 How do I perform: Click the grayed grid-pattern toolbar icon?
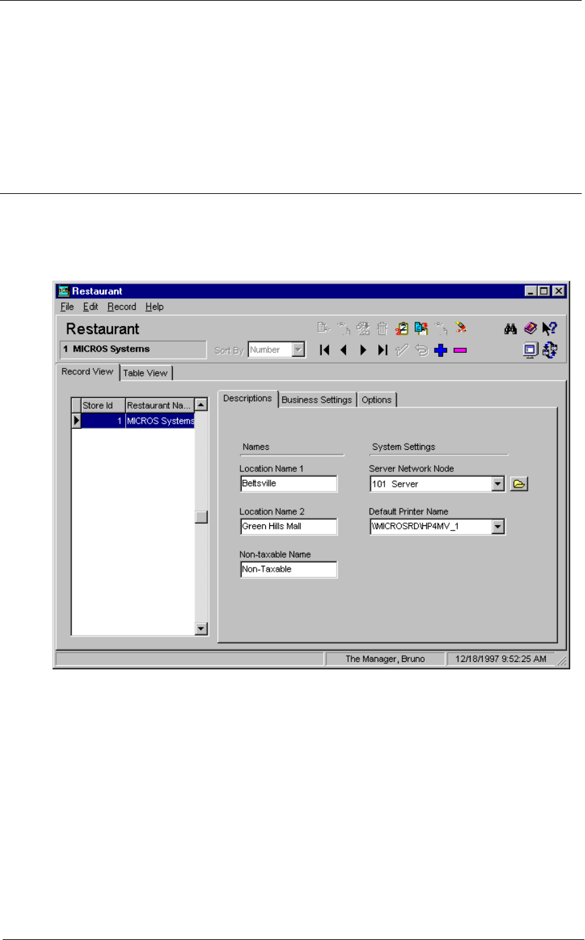363,329
